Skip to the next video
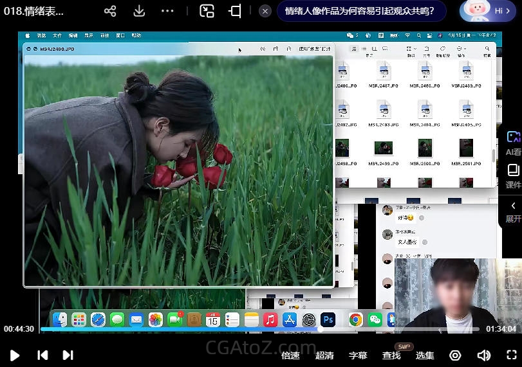Screen dimensions: 522x367 pos(68,355)
